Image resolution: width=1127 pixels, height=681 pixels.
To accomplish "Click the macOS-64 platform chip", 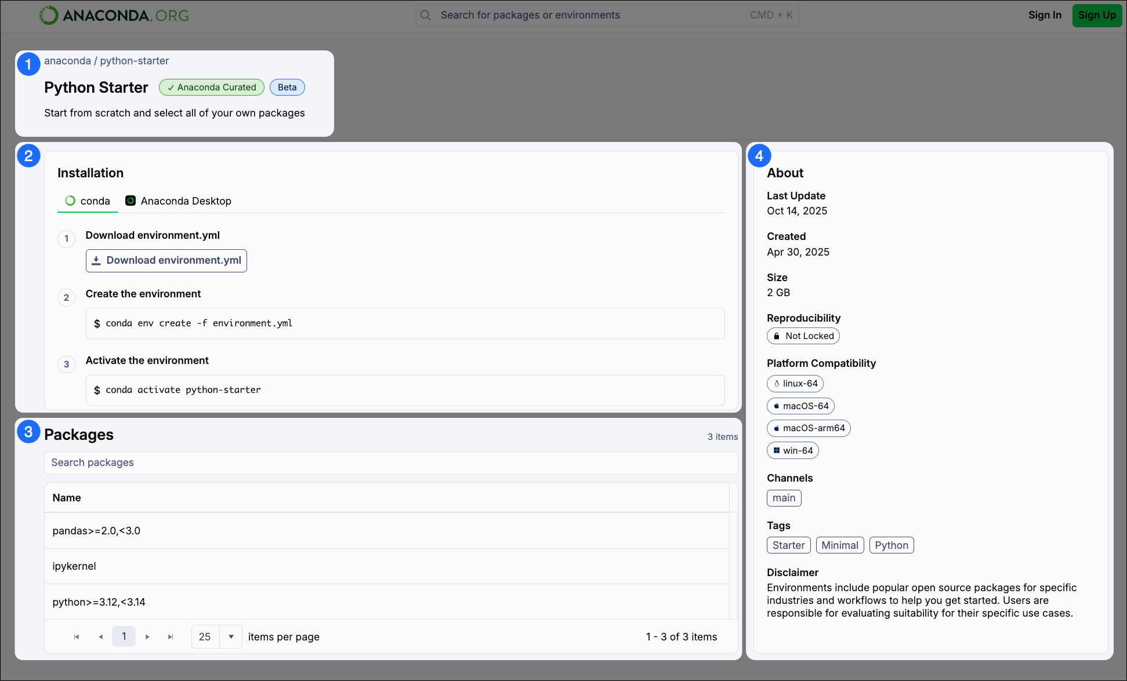I will (x=800, y=406).
